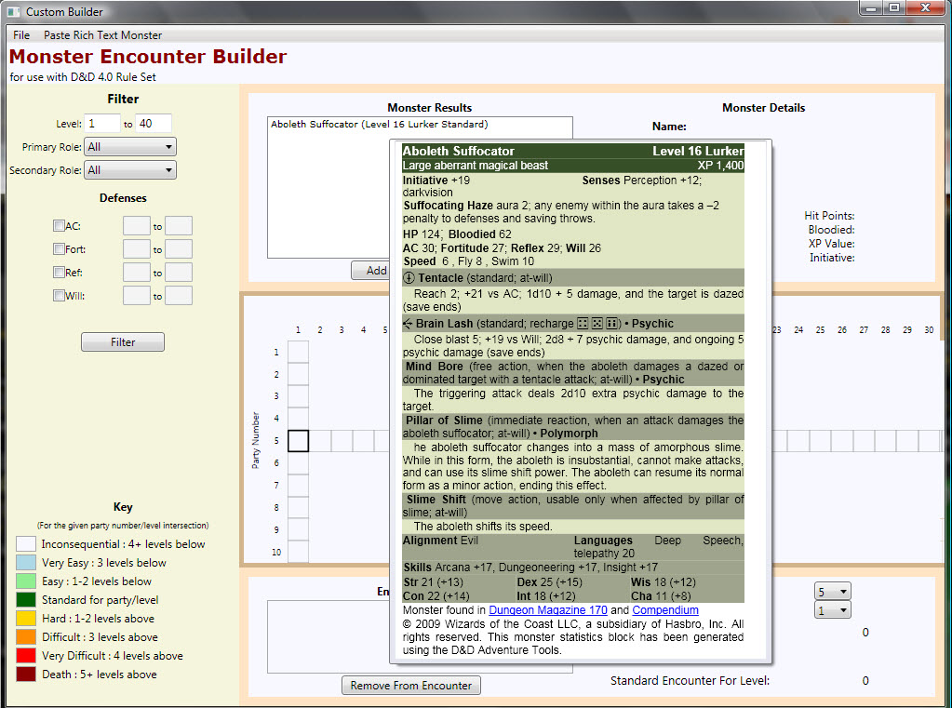Viewport: 952px width, 708px height.
Task: Click the Very Difficult red swatch
Action: (x=26, y=655)
